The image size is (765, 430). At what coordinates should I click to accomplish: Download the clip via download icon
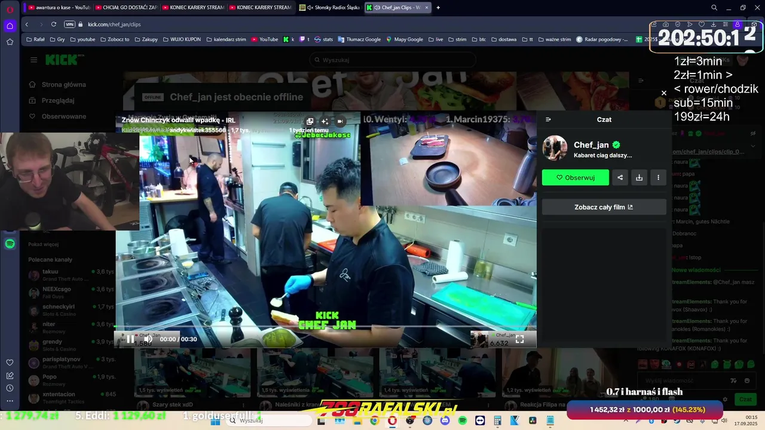(x=639, y=177)
